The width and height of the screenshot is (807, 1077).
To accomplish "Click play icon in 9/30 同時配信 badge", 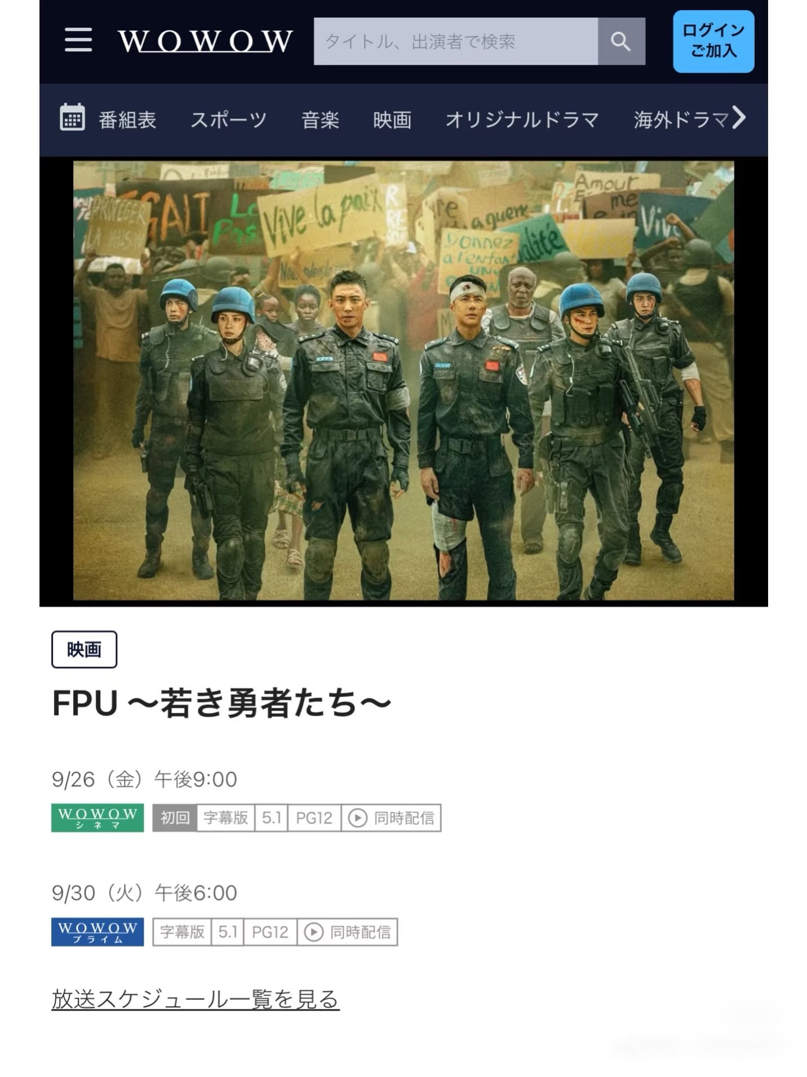I will click(313, 932).
